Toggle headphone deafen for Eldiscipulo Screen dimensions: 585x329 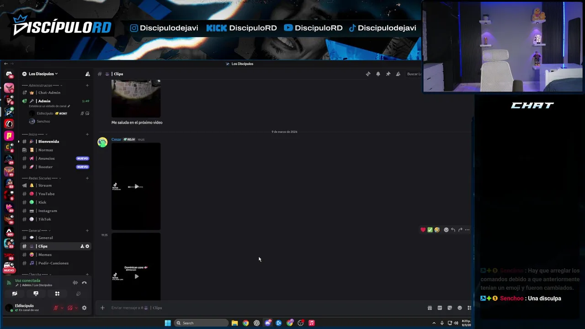(x=70, y=308)
